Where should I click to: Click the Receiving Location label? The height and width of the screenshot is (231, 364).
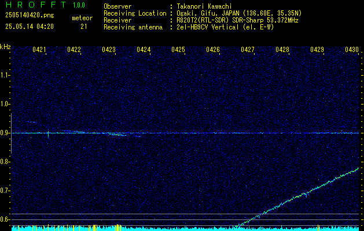(x=135, y=13)
